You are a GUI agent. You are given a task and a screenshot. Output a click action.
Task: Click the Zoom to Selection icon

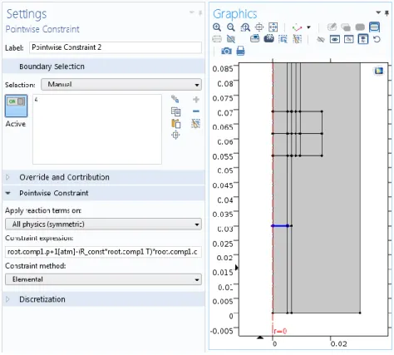click(x=259, y=27)
